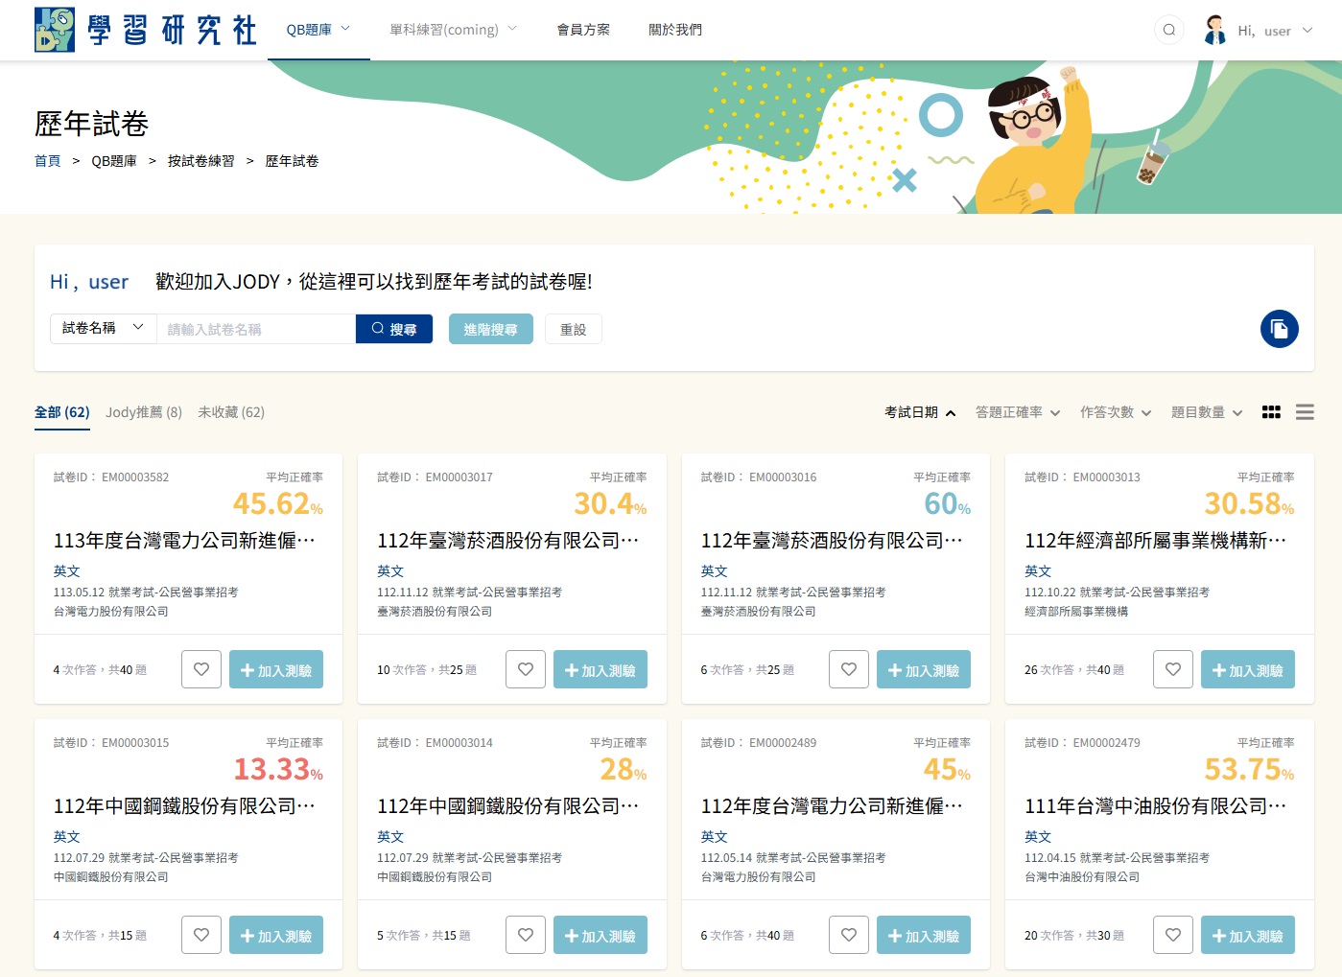Click the 學習研究社 logo icon
Viewport: 1342px width, 977px height.
click(55, 30)
